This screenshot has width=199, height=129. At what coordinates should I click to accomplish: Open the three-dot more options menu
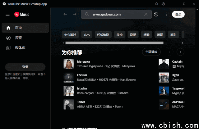click(x=166, y=14)
